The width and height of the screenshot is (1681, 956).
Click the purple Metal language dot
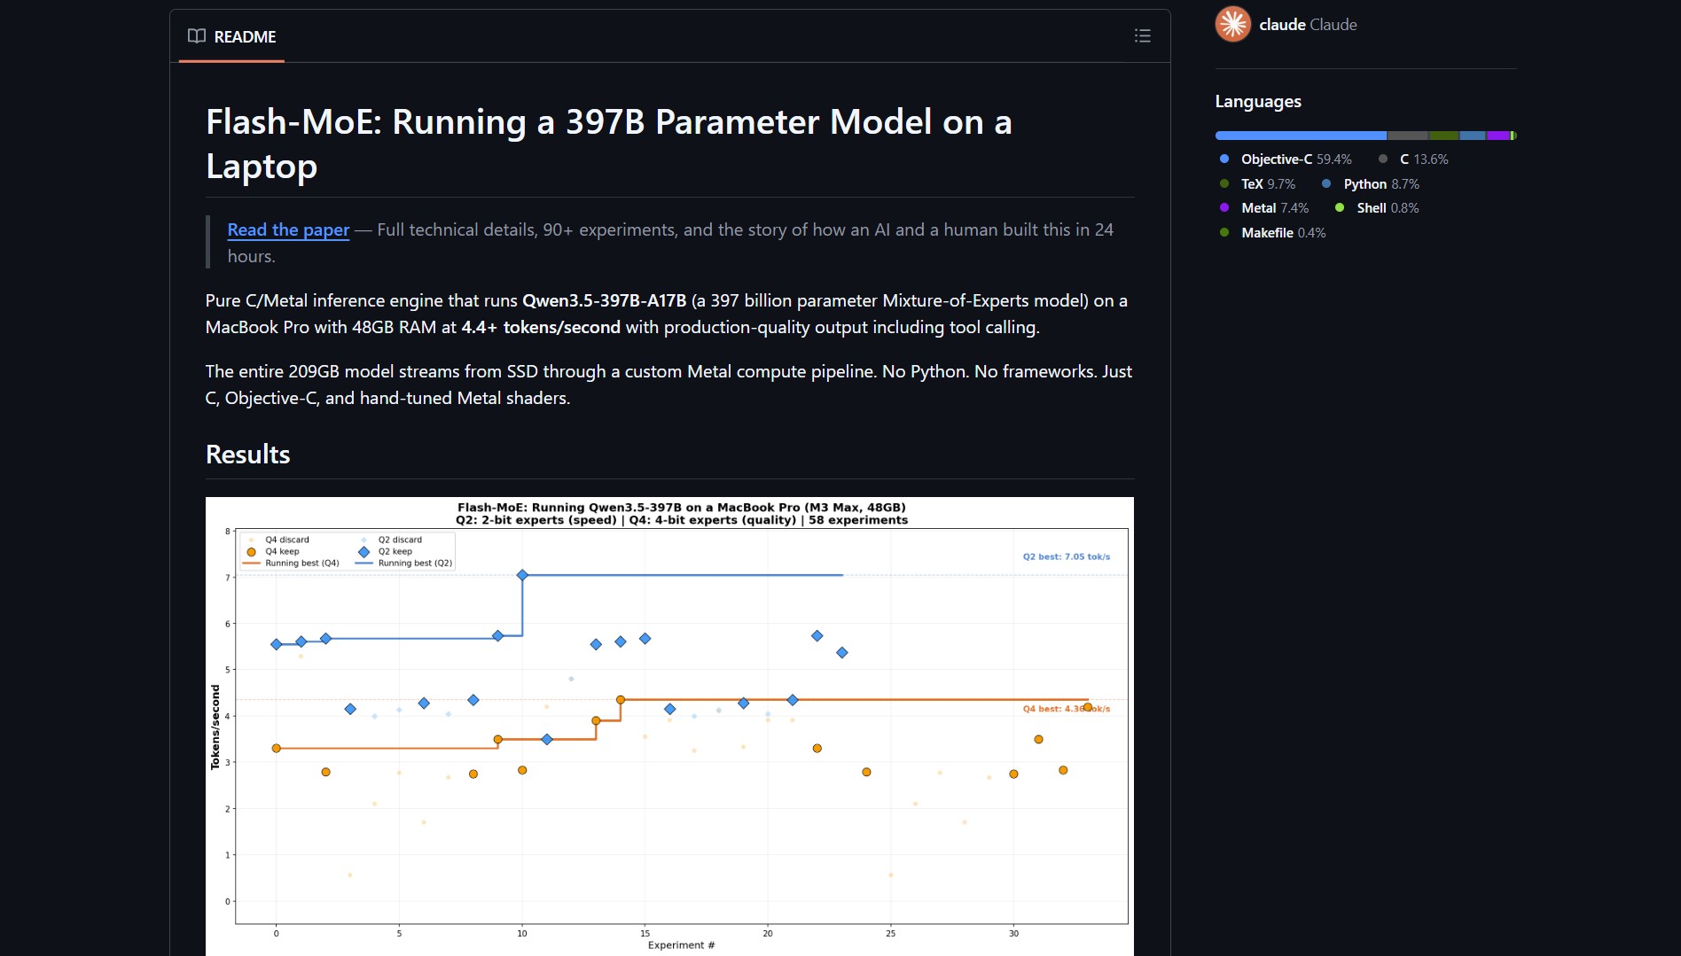(x=1224, y=208)
